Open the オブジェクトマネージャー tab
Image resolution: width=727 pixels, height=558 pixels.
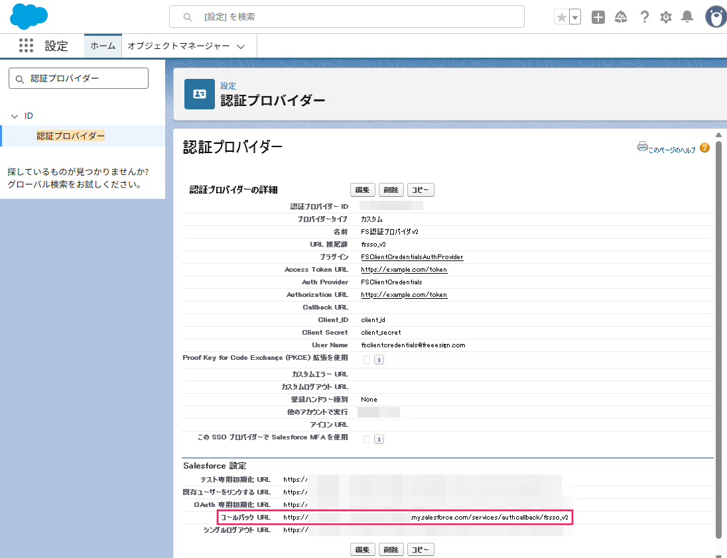coord(178,46)
